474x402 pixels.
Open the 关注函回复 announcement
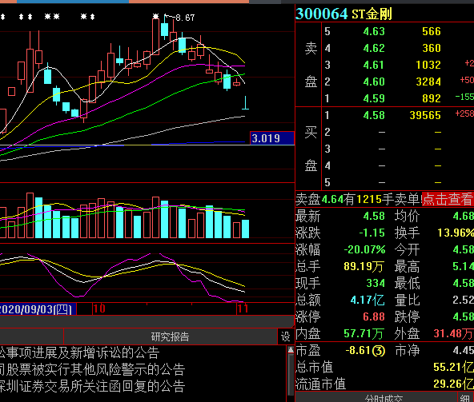coord(92,386)
